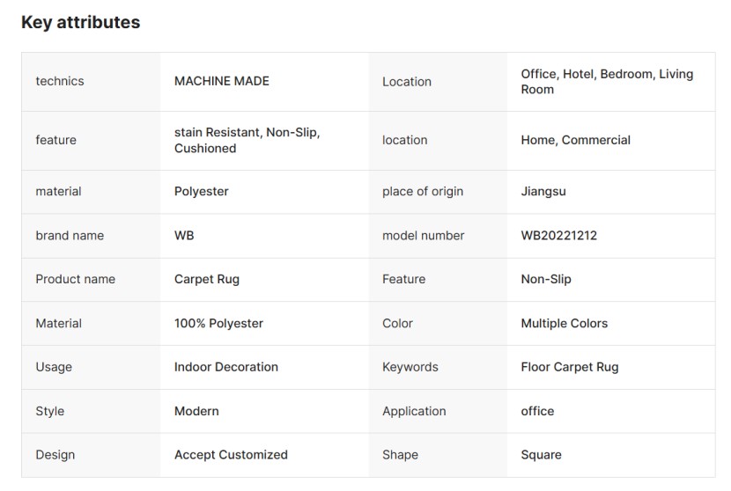Click the 'Indoor Decoration' usage value
Screen dimensions: 731x491
(226, 368)
